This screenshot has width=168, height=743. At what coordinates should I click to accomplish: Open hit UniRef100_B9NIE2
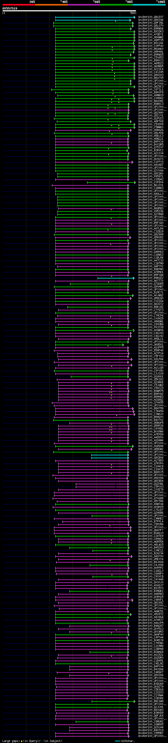[x=150, y=278]
